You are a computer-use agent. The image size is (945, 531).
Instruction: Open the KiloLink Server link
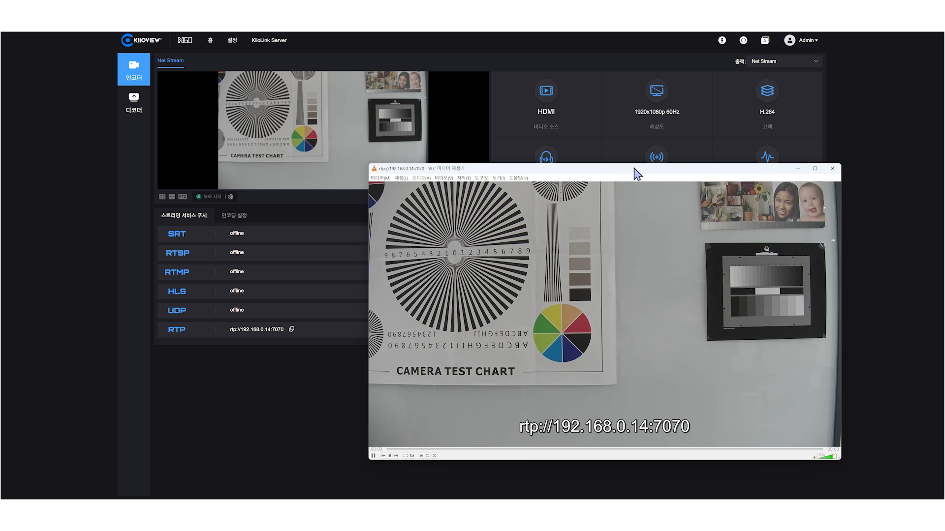(x=269, y=40)
